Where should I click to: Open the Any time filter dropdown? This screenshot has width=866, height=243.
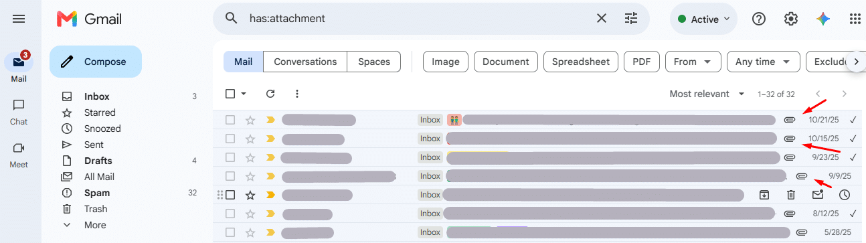point(764,62)
